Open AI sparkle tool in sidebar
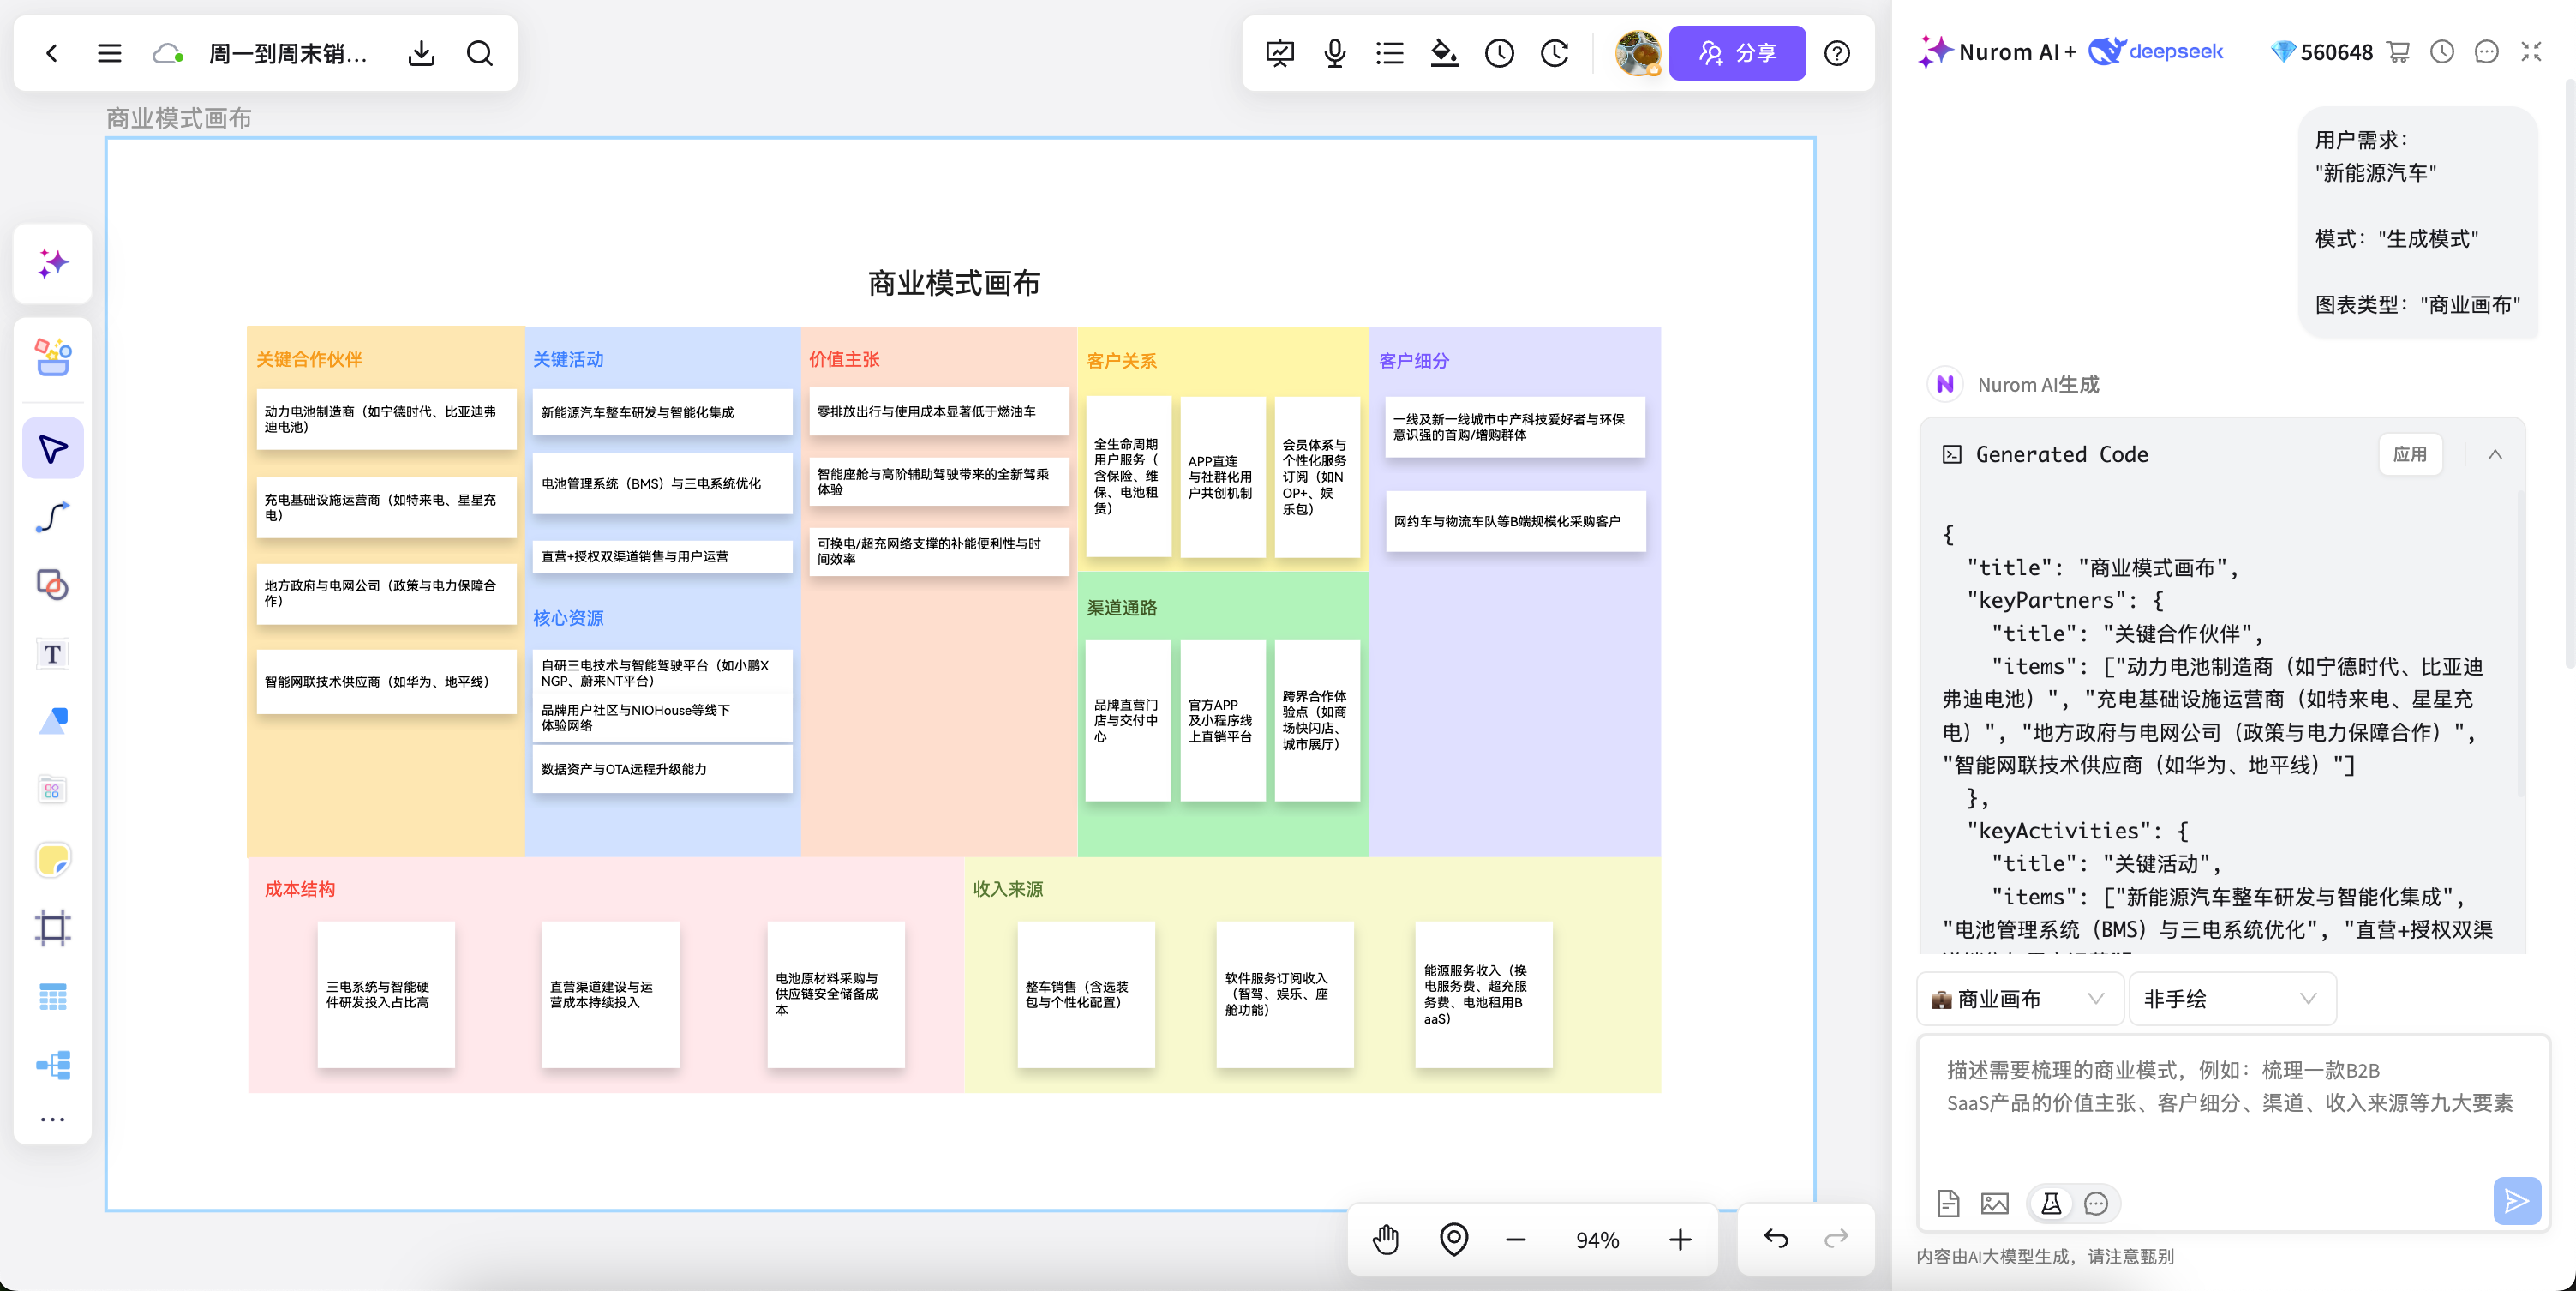Viewport: 2576px width, 1291px height. [53, 264]
